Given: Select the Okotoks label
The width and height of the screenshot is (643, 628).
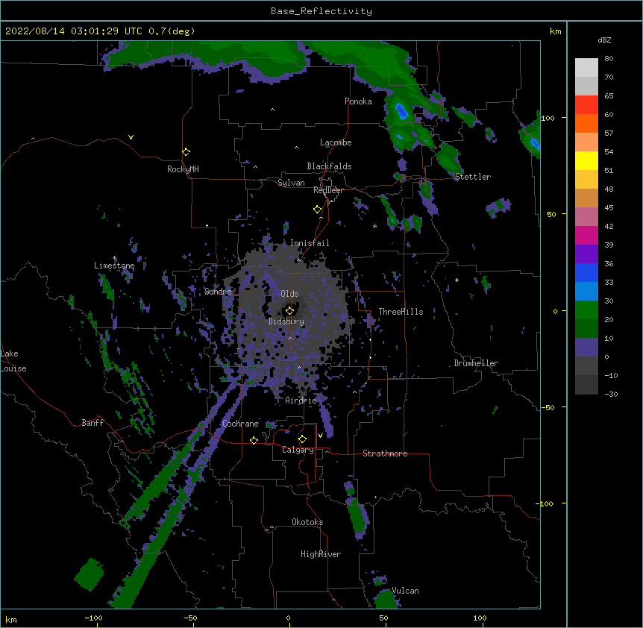Looking at the screenshot, I should click(x=307, y=522).
